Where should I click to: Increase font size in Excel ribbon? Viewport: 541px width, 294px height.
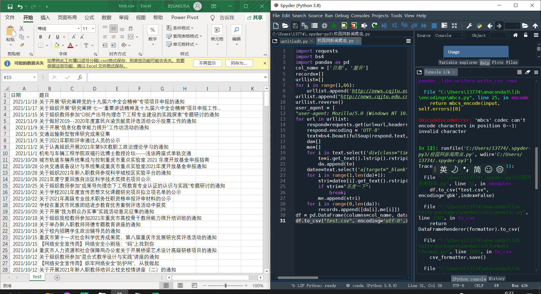(x=74, y=37)
